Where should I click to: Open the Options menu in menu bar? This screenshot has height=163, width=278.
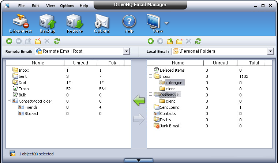click(67, 6)
